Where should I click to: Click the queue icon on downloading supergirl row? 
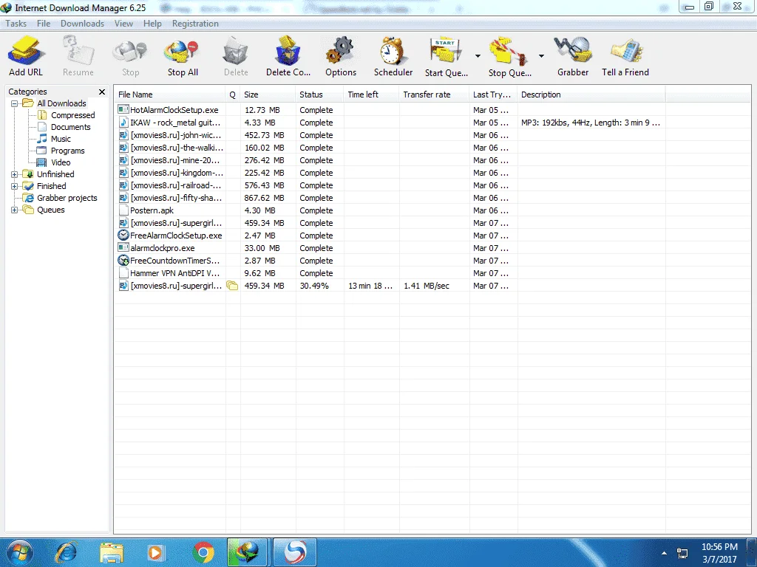tap(232, 286)
